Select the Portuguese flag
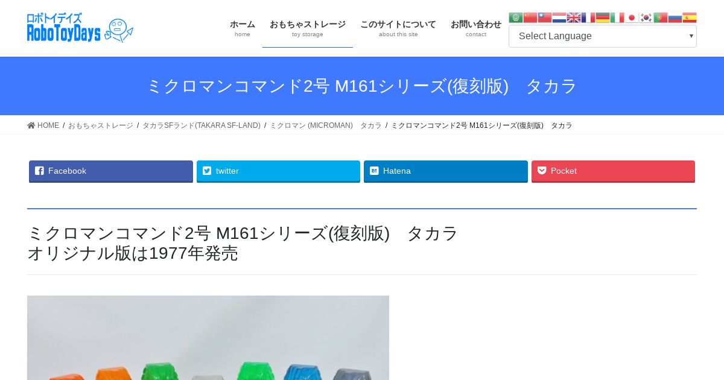Viewport: 724px width, 380px height. pos(661,17)
